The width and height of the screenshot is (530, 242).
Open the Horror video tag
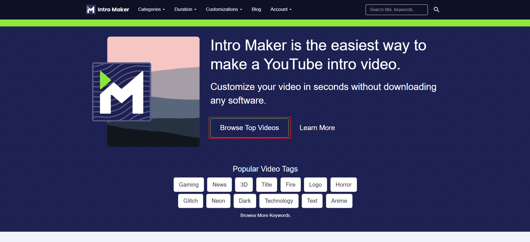pos(344,185)
